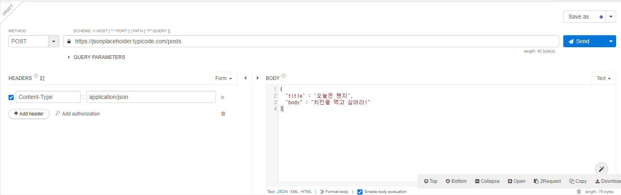Click the request URL input field
Image resolution: width=621 pixels, height=195 pixels.
311,41
